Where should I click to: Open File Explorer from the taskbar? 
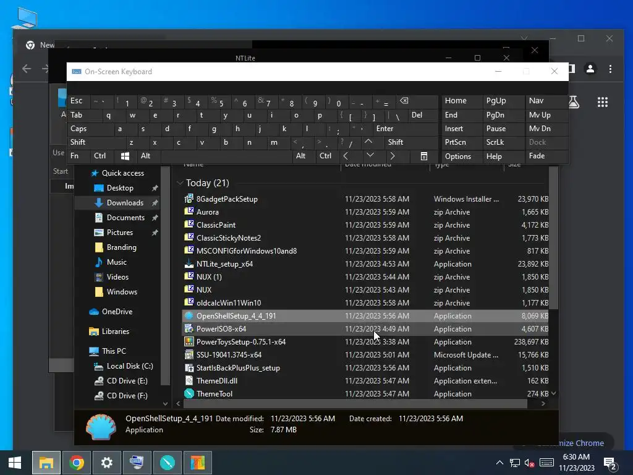tap(46, 463)
